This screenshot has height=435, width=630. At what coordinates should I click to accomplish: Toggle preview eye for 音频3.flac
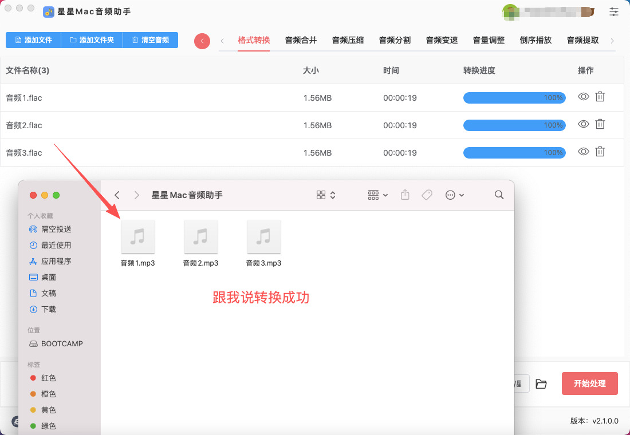(583, 152)
